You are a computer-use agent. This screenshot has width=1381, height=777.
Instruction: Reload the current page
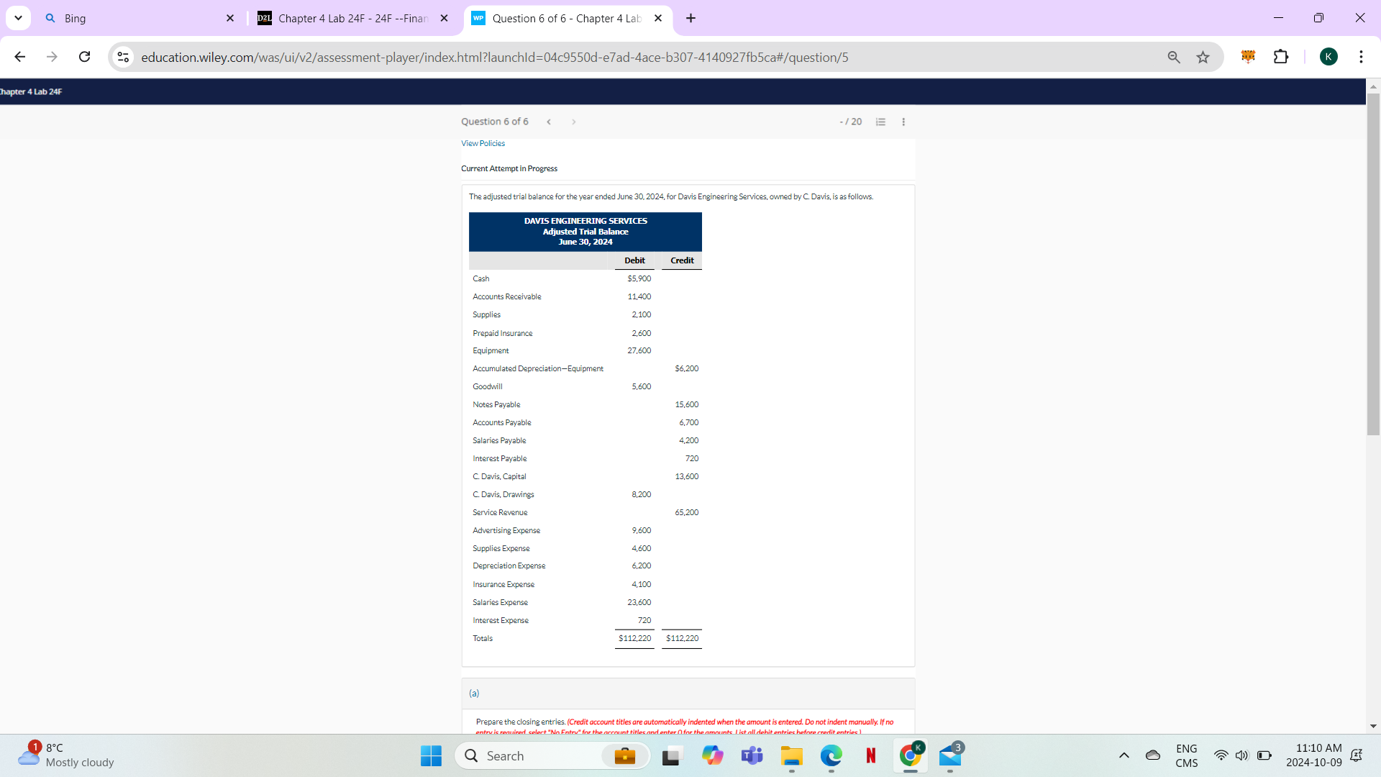(x=84, y=57)
